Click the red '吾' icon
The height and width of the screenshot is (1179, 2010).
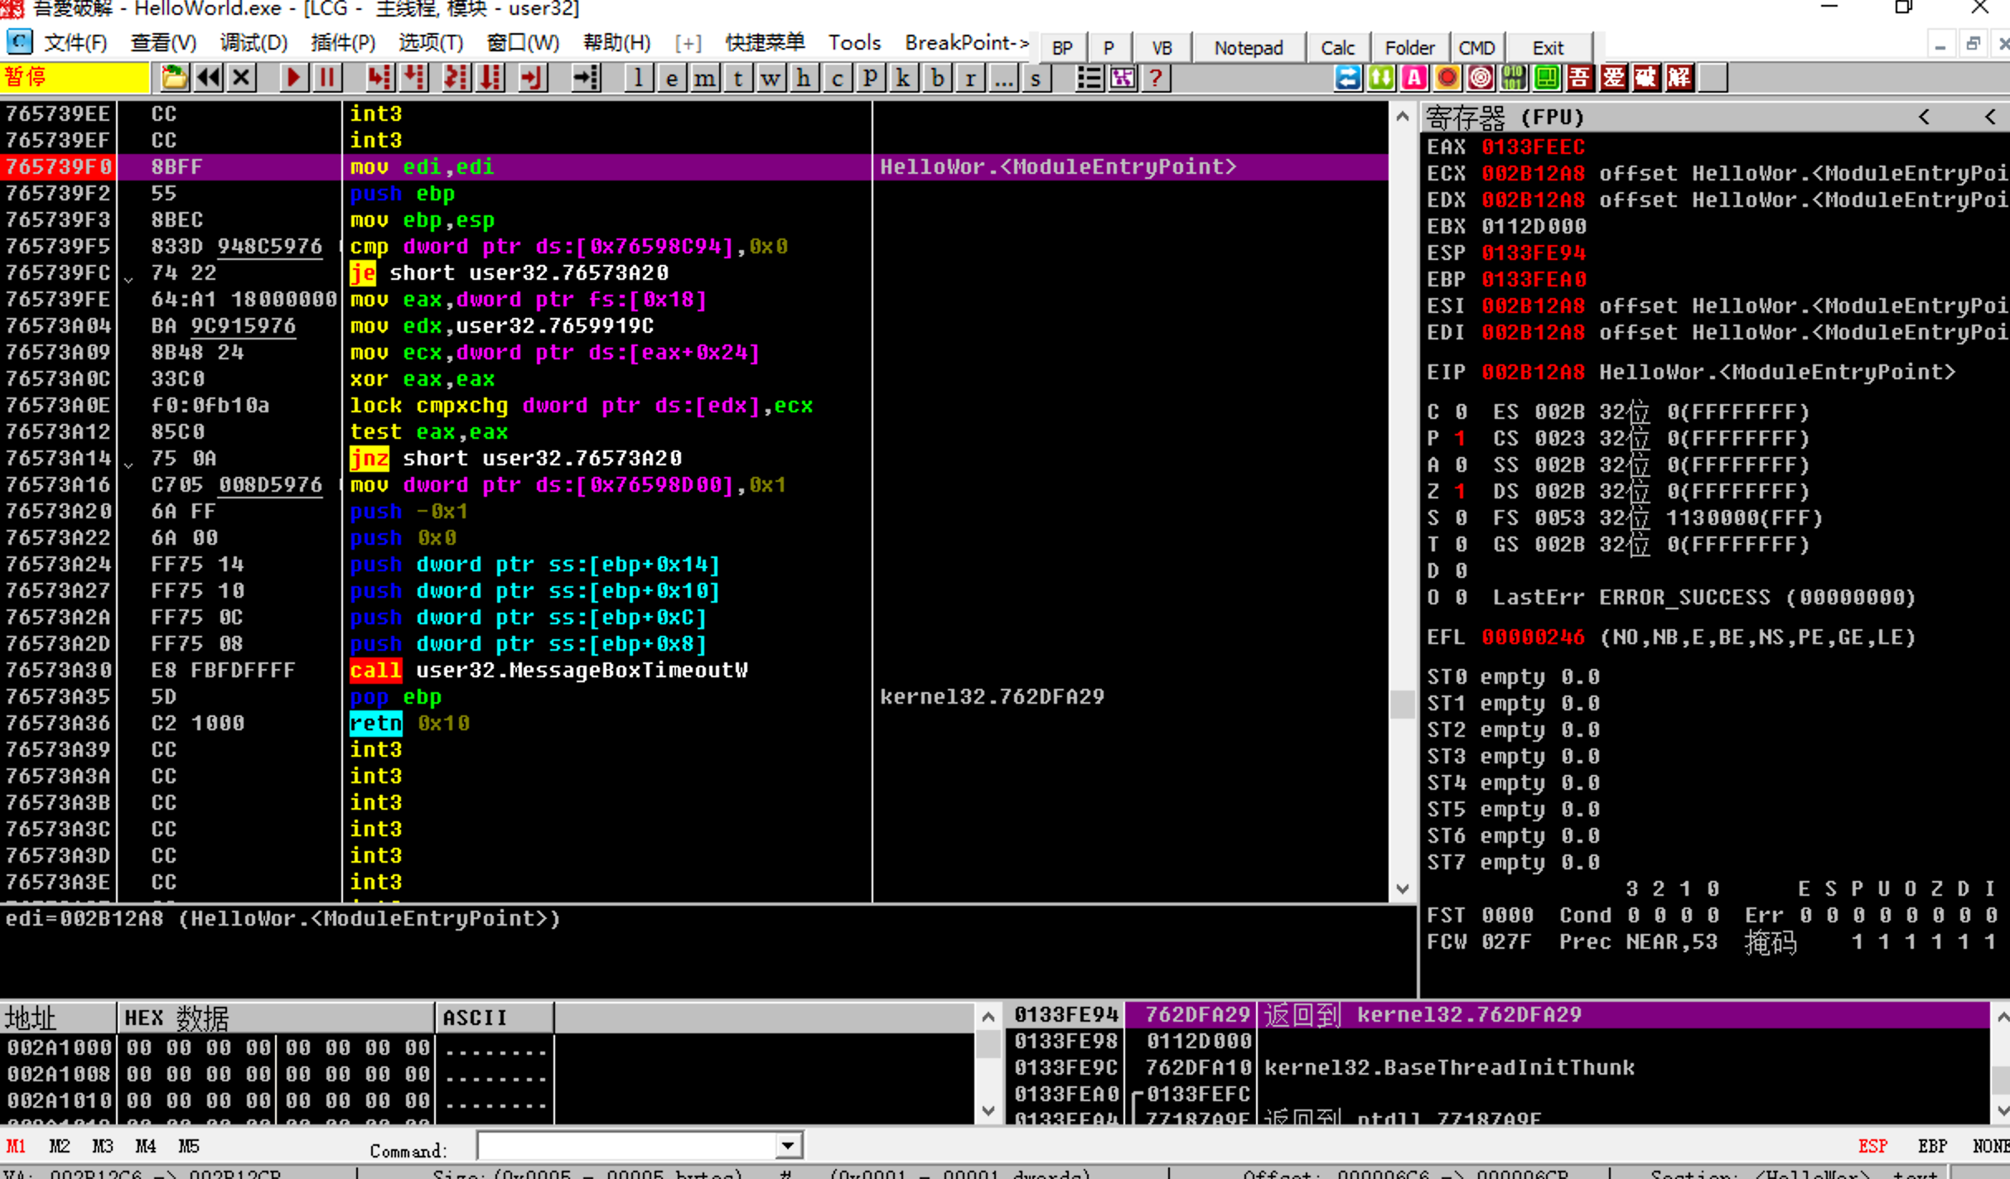click(1580, 78)
